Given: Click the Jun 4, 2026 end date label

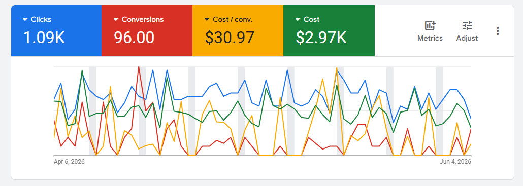Looking at the screenshot, I should point(455,162).
